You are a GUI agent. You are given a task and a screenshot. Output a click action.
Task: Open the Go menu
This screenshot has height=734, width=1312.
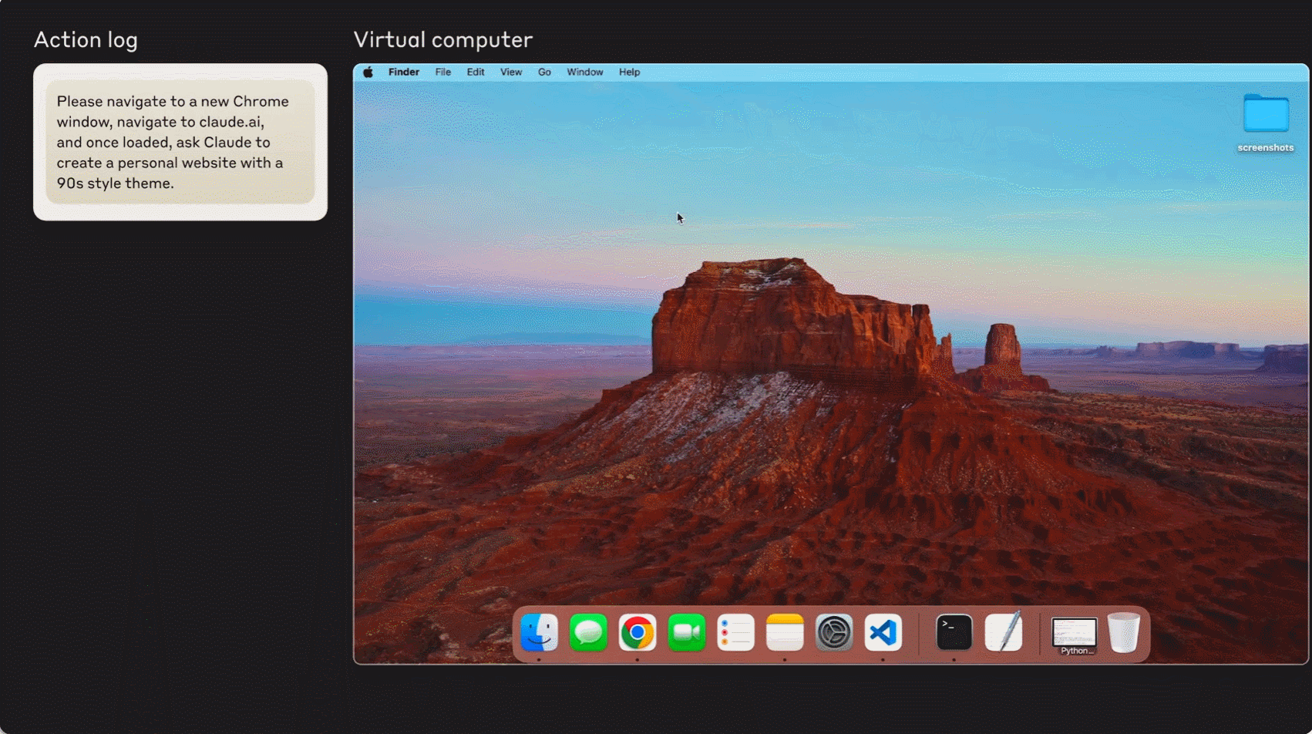coord(544,72)
